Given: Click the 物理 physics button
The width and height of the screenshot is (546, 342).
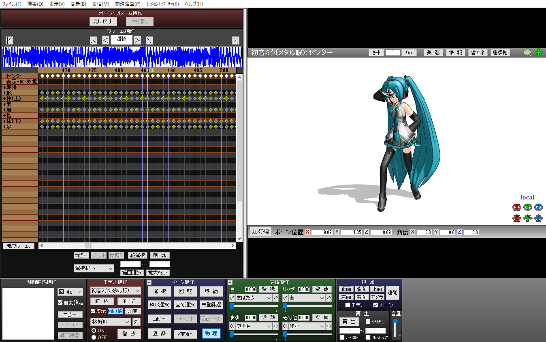Looking at the screenshot, I should (211, 334).
